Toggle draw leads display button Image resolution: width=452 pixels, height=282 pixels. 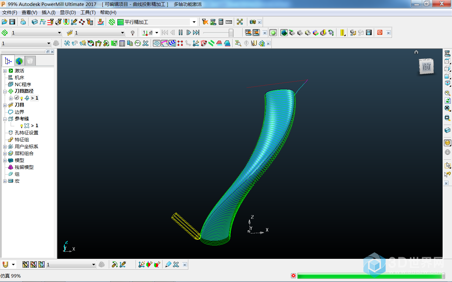157,43
